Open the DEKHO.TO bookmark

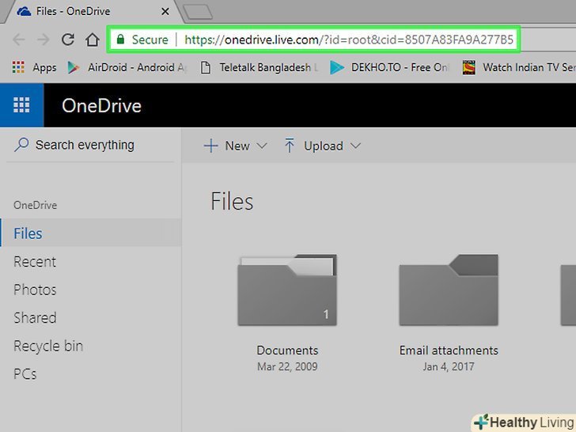pos(388,67)
